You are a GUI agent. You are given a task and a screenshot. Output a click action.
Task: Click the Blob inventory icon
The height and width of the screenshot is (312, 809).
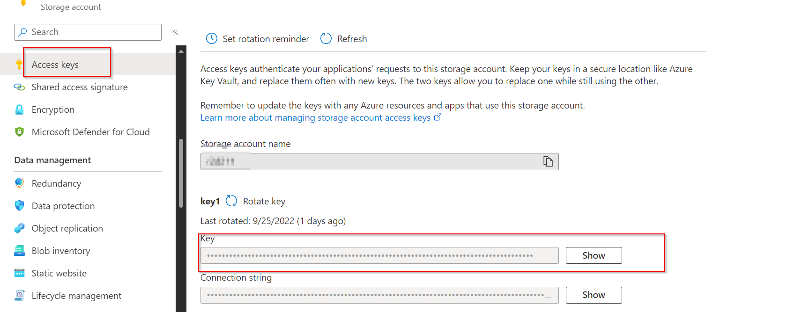coord(19,251)
